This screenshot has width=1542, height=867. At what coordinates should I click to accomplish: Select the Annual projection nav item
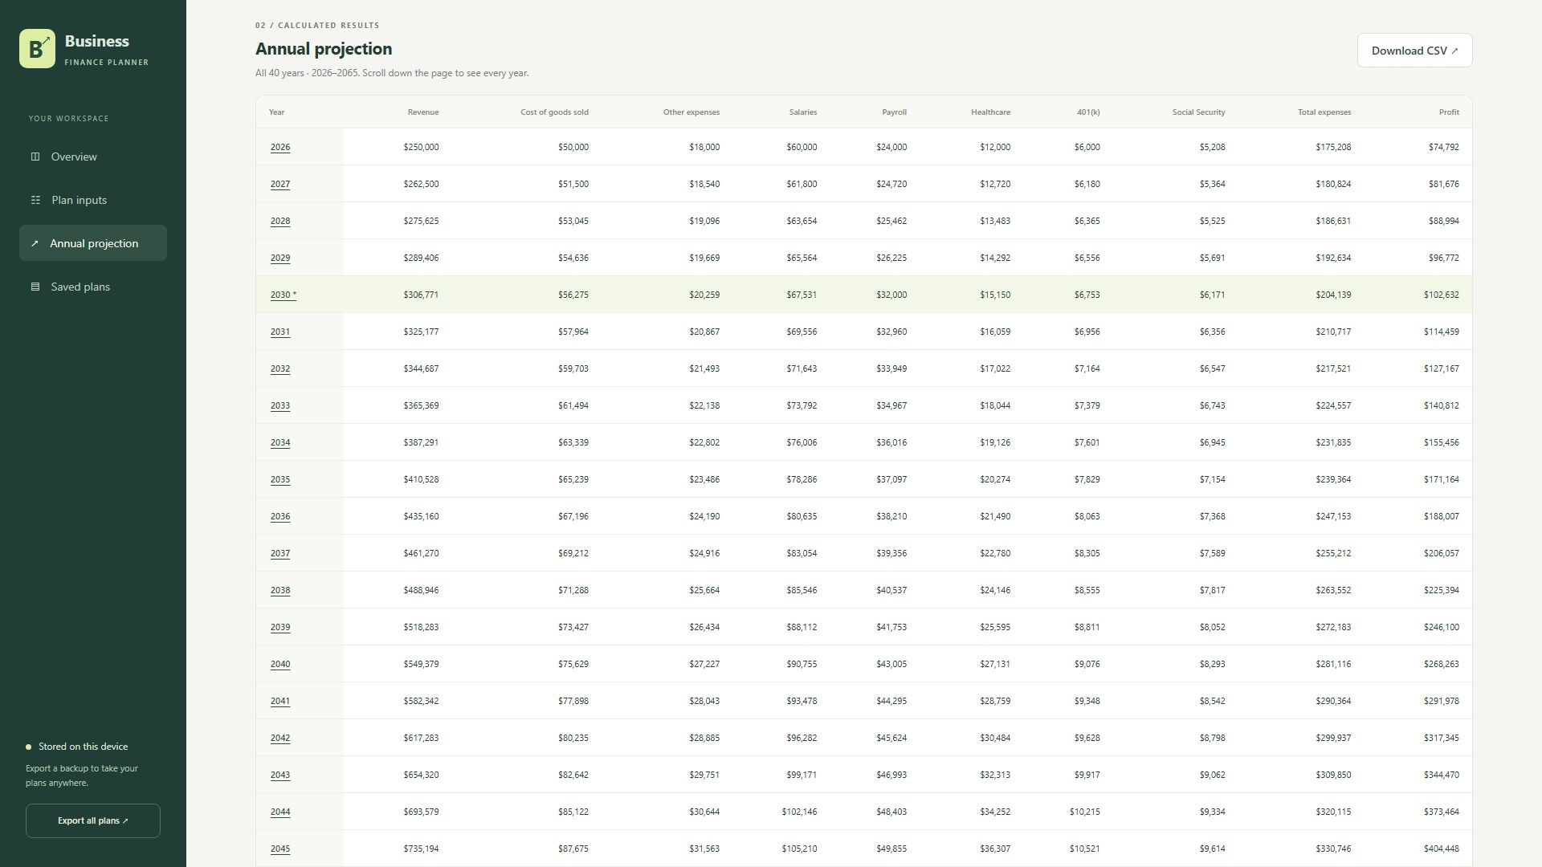[x=93, y=243]
